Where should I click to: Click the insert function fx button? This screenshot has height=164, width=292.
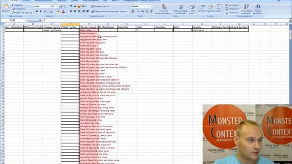40,20
